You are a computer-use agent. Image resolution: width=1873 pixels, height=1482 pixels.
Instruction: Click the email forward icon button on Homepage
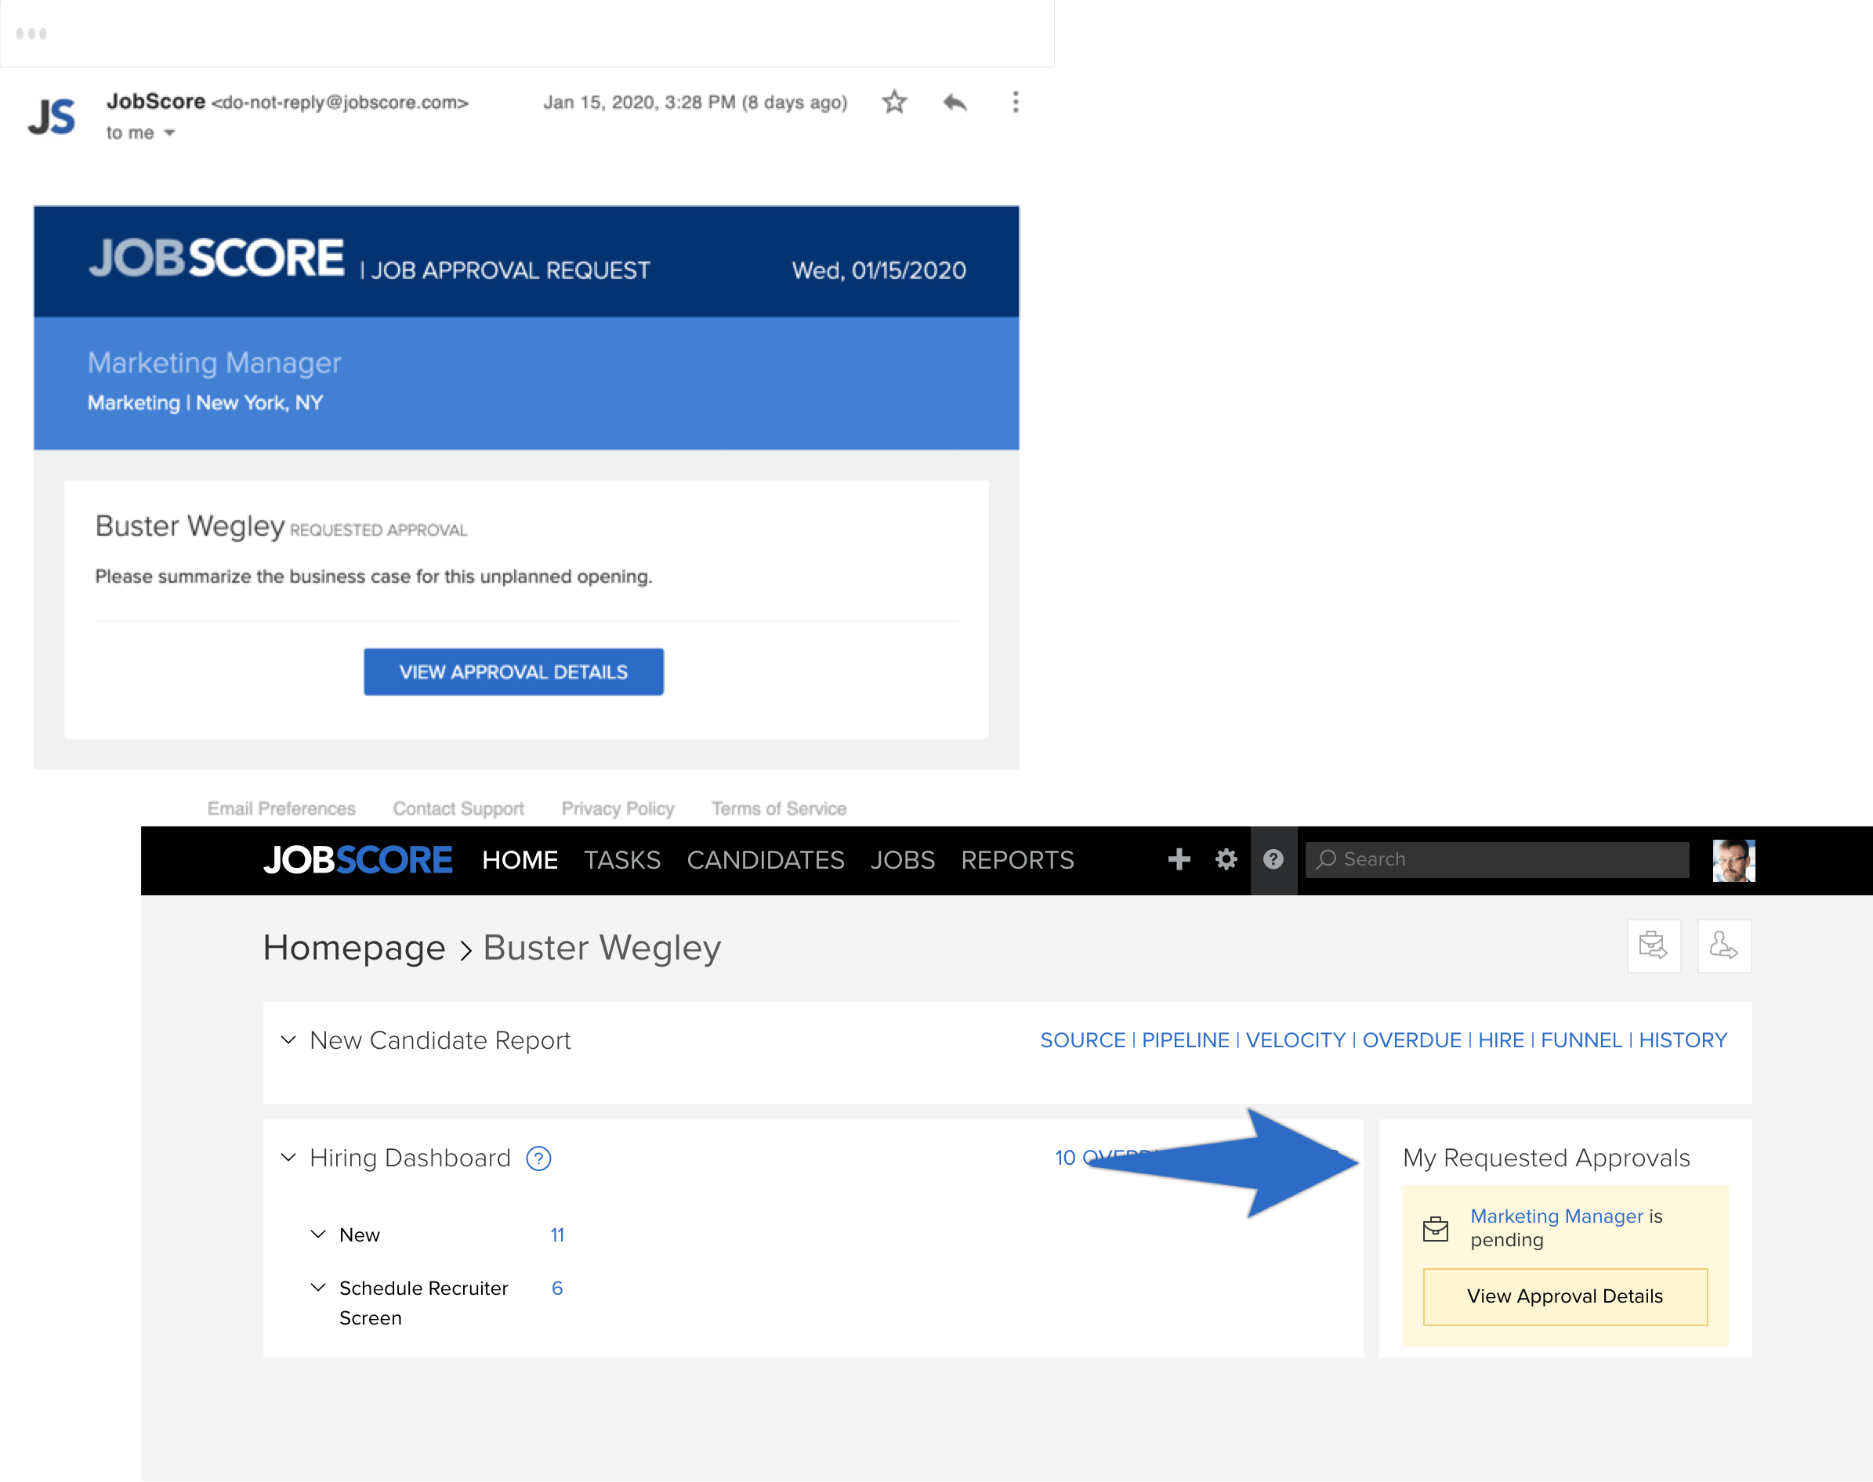[1654, 945]
